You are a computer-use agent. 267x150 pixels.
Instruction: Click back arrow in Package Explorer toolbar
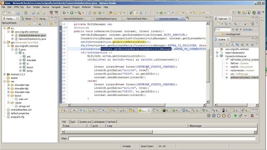click(x=30, y=24)
